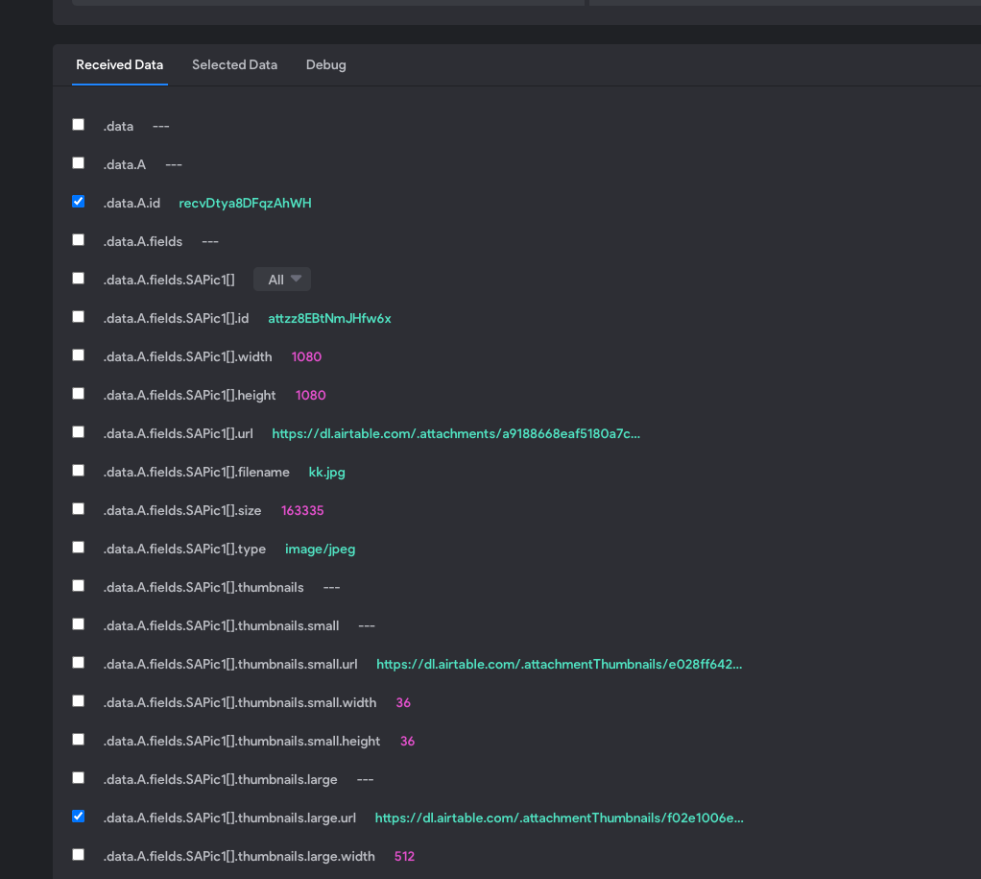Click the filename value kk.jpg
The width and height of the screenshot is (981, 879).
pyautogui.click(x=327, y=472)
